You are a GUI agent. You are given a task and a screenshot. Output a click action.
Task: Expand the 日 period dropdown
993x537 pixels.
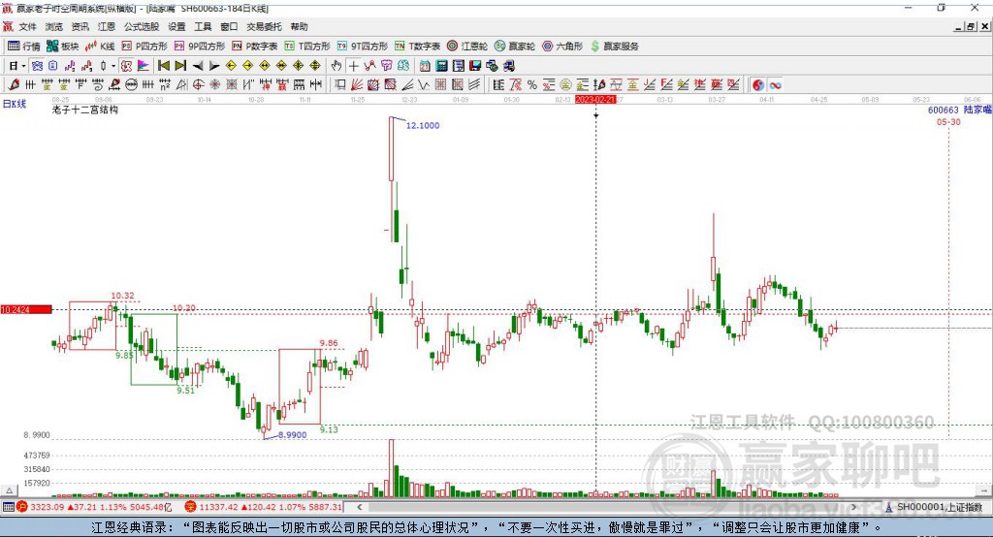coord(23,66)
